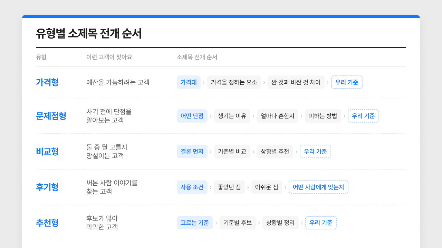The height and width of the screenshot is (248, 442).
Task: Select the 소제목 전개 순서 column header
Action: point(197,57)
